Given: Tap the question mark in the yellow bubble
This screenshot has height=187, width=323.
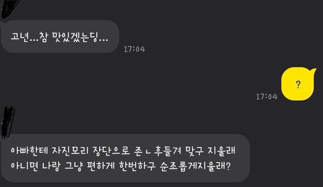Looking at the screenshot, I should pyautogui.click(x=298, y=84).
